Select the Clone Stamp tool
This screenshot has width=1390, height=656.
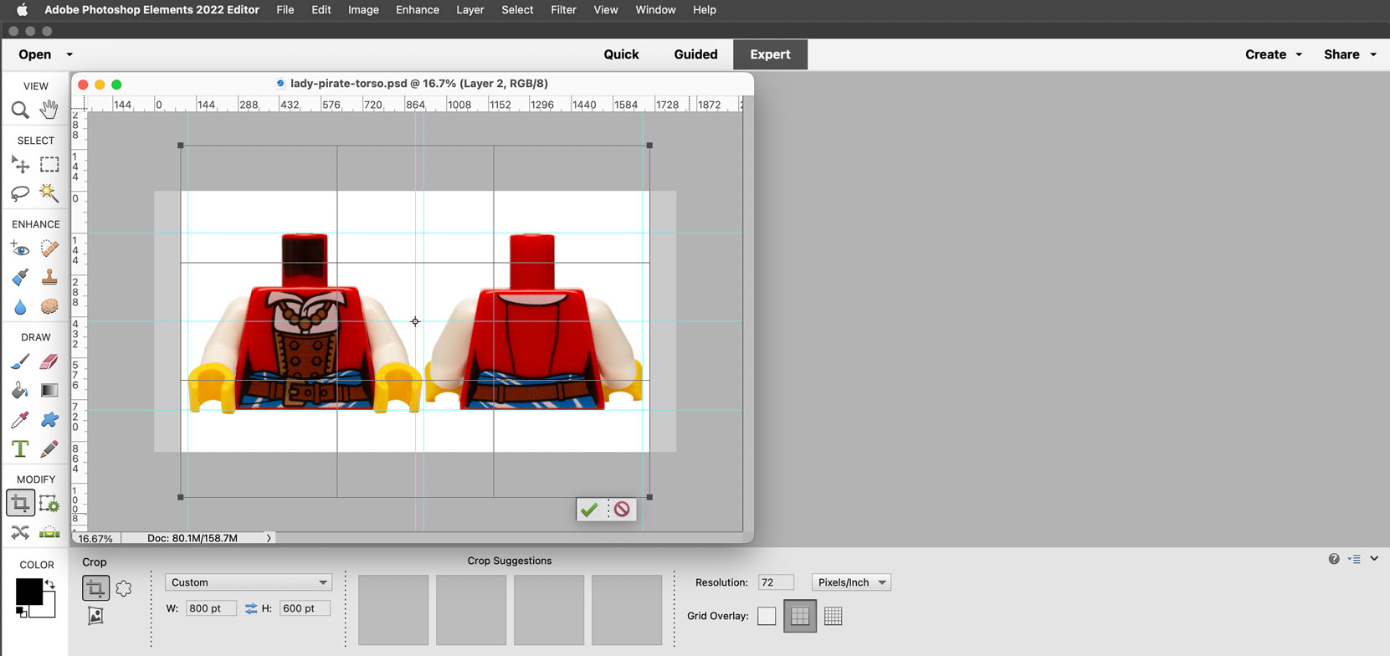point(49,277)
